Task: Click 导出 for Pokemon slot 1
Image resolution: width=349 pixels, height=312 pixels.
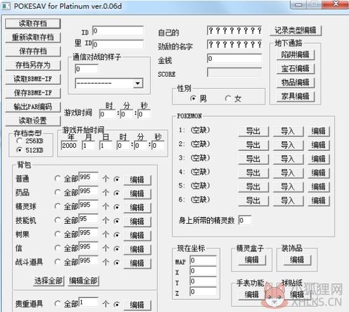Action: tap(253, 131)
